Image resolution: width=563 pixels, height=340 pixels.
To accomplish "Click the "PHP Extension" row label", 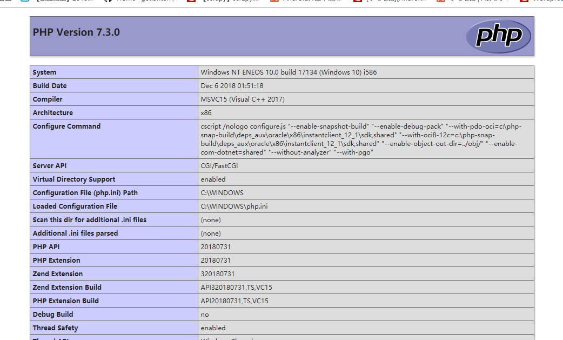I will point(56,261).
